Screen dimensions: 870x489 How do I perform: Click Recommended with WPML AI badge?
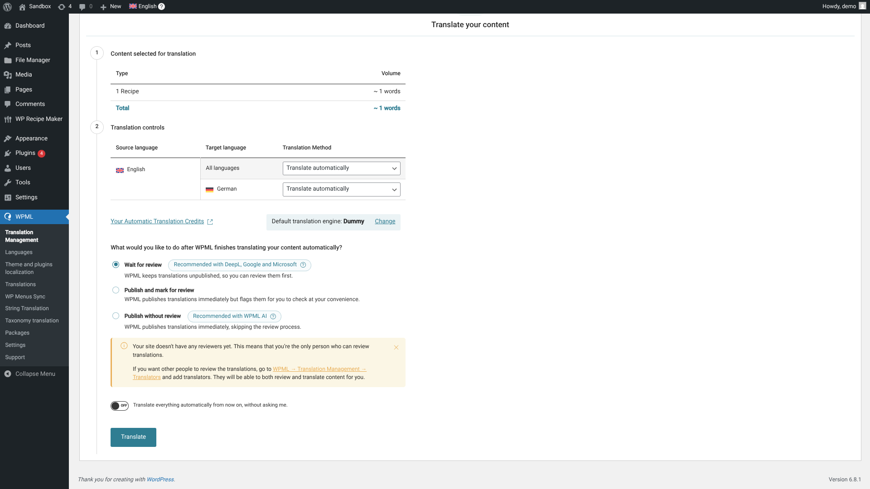tap(234, 316)
